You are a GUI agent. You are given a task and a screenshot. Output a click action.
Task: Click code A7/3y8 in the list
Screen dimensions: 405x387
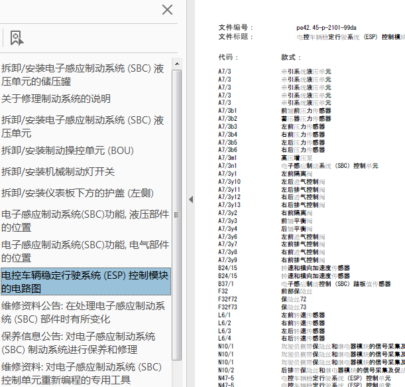tap(227, 252)
